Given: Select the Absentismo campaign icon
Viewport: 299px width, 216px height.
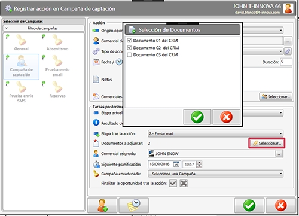Looking at the screenshot, I should pos(57,41).
